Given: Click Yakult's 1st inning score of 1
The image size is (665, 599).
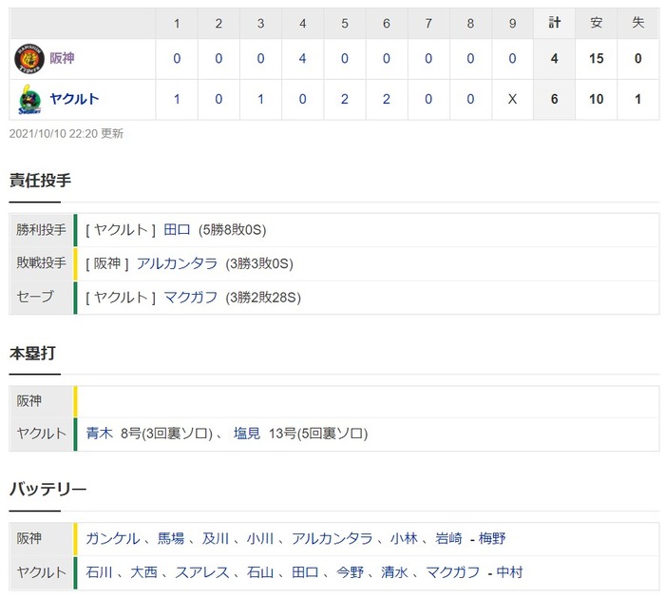Looking at the screenshot, I should click(x=177, y=99).
